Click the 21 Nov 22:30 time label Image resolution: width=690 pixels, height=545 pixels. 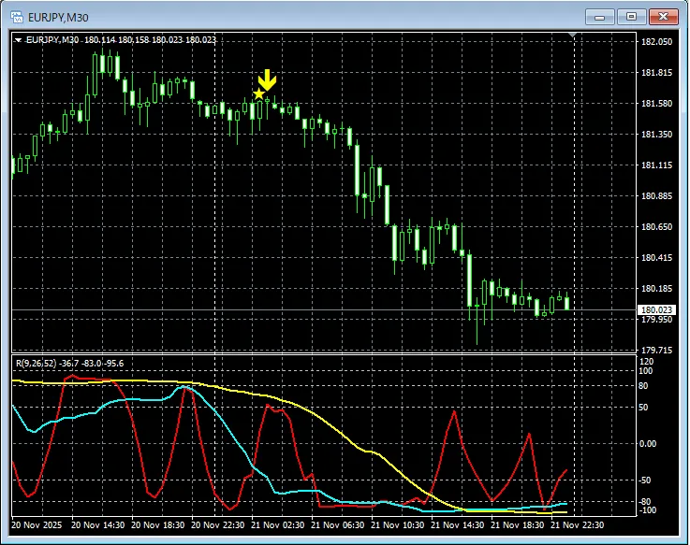[x=578, y=525]
